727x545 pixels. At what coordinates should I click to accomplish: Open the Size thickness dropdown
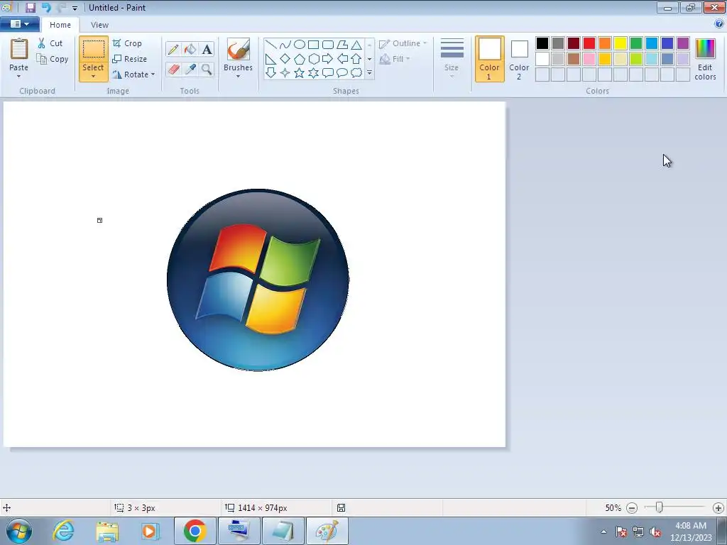coord(452,58)
